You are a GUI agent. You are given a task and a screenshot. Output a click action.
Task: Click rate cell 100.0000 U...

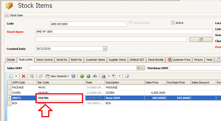pos(95,103)
